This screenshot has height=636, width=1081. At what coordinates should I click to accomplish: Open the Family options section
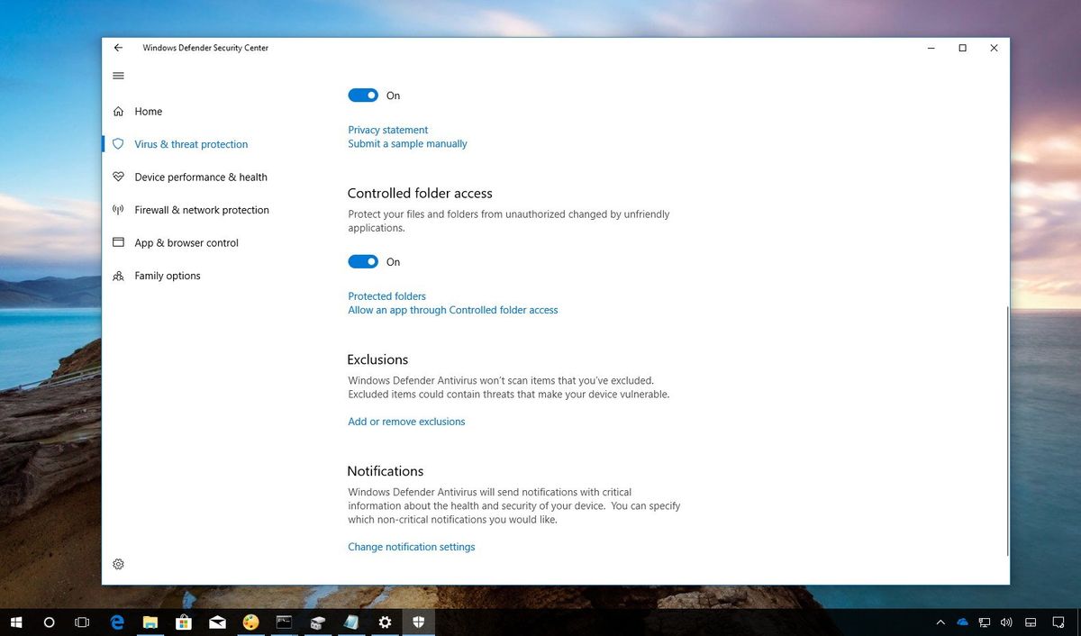click(167, 276)
